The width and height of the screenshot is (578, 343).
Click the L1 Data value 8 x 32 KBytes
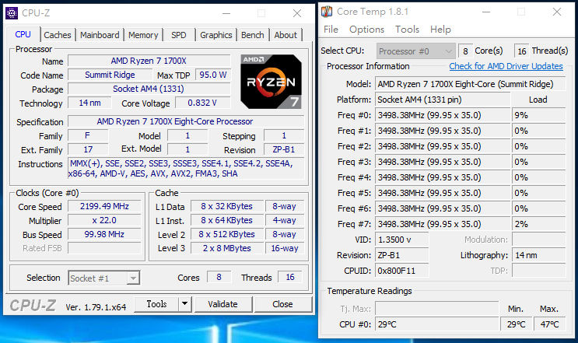tap(226, 206)
